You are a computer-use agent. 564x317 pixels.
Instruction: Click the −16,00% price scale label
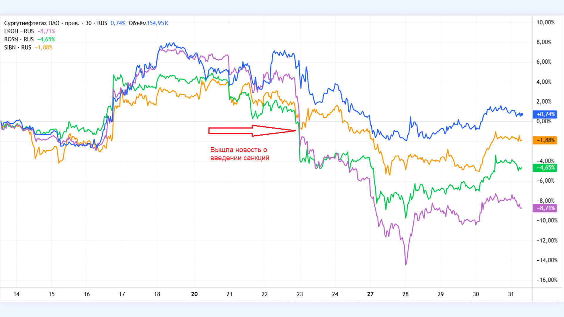[547, 280]
